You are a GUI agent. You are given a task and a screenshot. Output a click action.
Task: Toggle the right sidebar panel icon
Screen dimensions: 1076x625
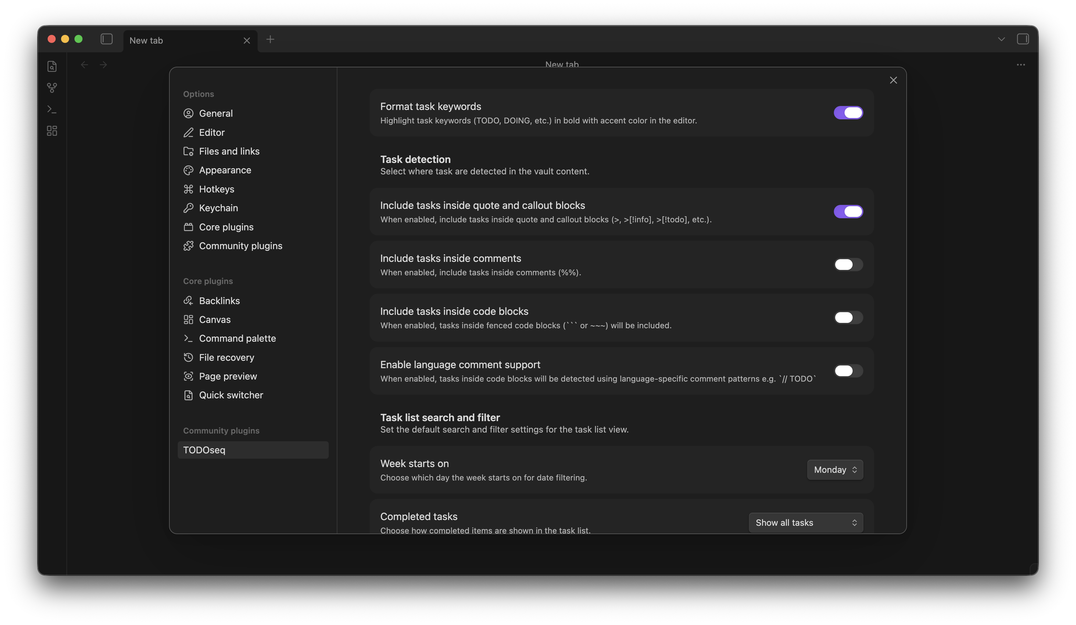coord(1023,39)
